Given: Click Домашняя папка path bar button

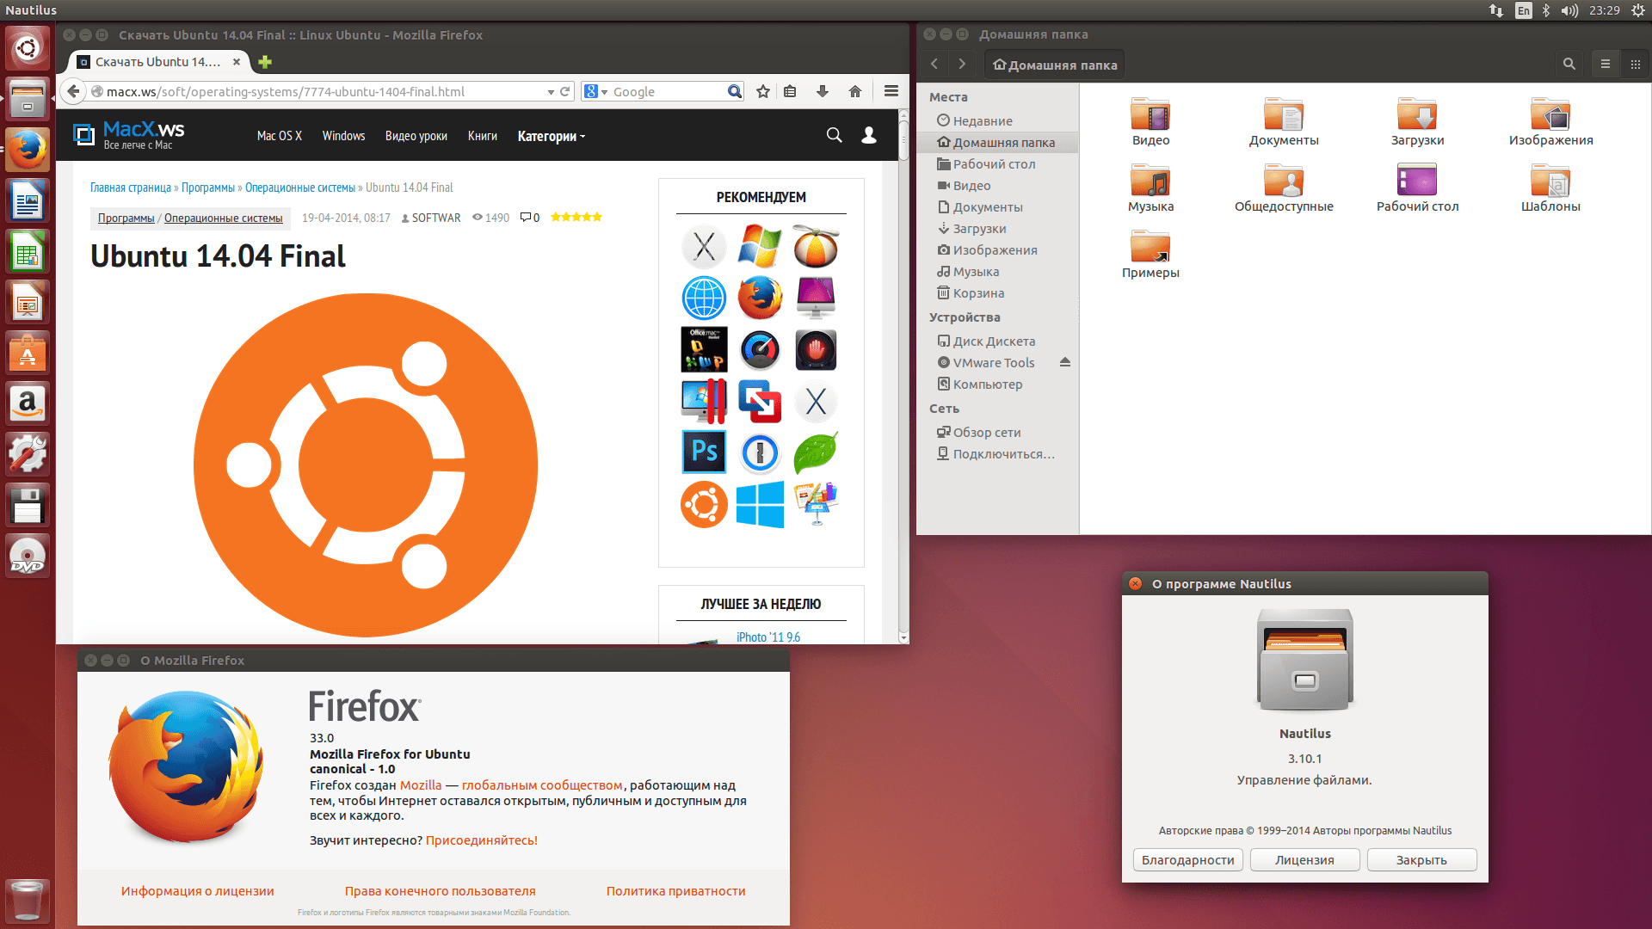Looking at the screenshot, I should pyautogui.click(x=1054, y=65).
